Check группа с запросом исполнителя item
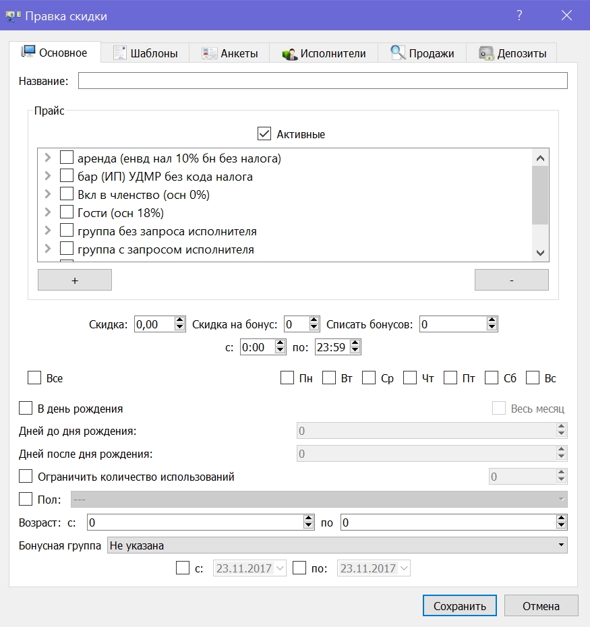Viewport: 590px width, 627px height. (x=66, y=248)
